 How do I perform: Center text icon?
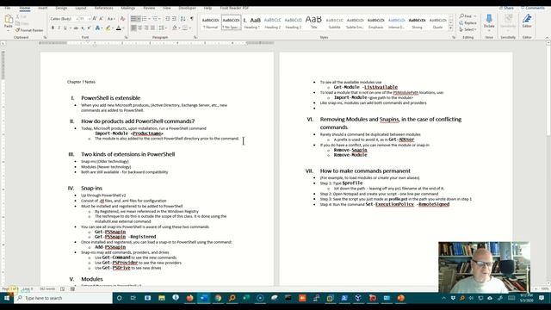pyautogui.click(x=139, y=28)
